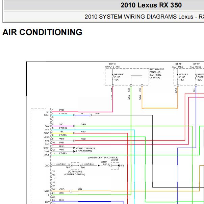This screenshot has width=204, height=204.
Task: Click the "TAM" terminal label
Action: pyautogui.click(x=47, y=126)
